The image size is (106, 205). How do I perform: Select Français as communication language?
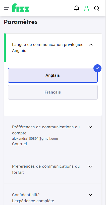click(x=52, y=92)
